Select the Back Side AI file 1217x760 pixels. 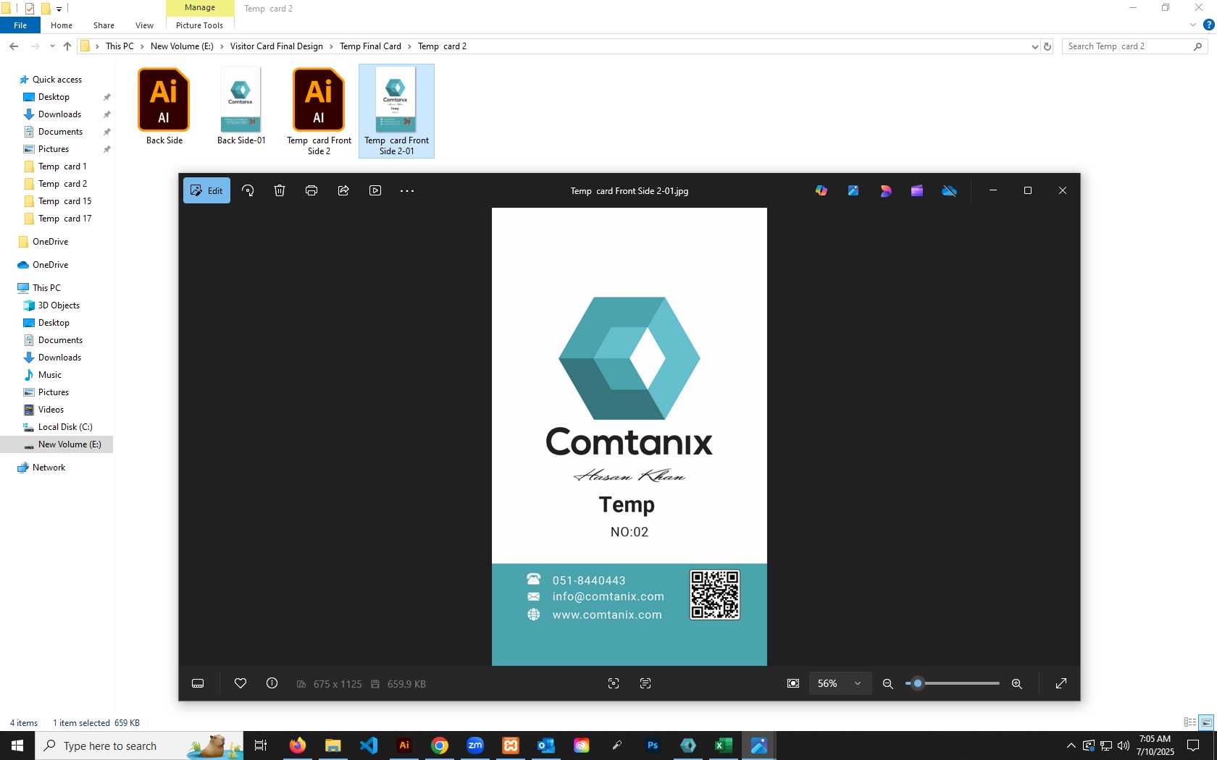pos(164,106)
